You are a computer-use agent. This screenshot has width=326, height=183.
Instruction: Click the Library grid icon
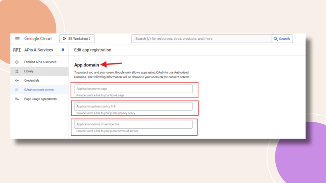17,71
